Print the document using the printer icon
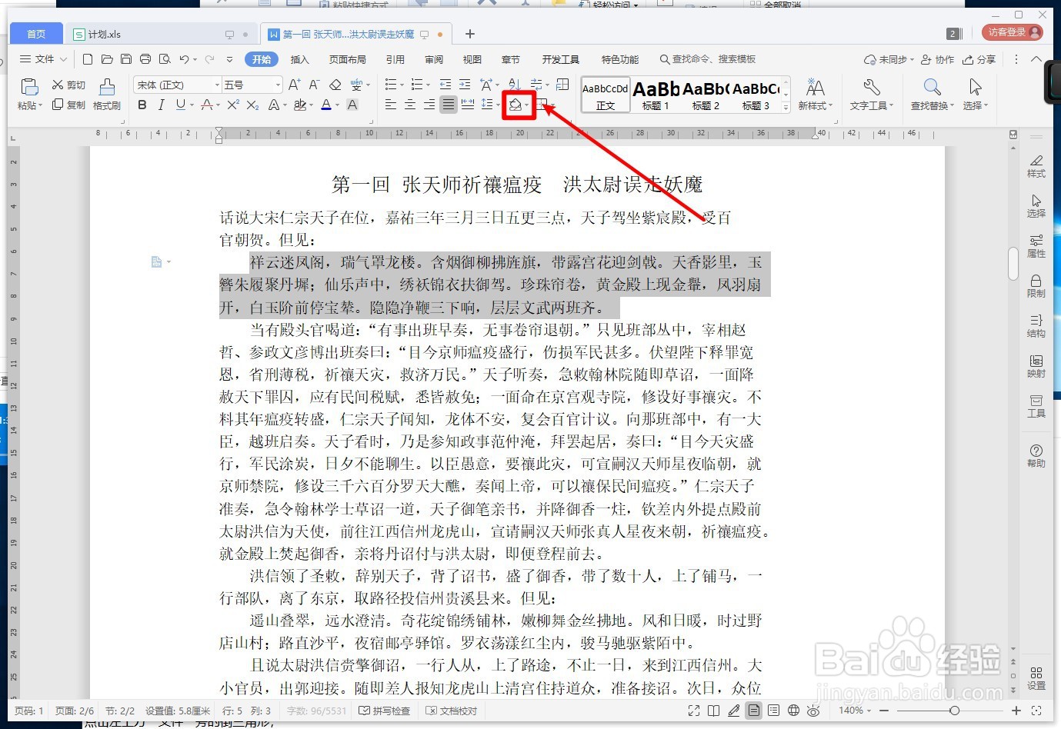 (x=145, y=59)
